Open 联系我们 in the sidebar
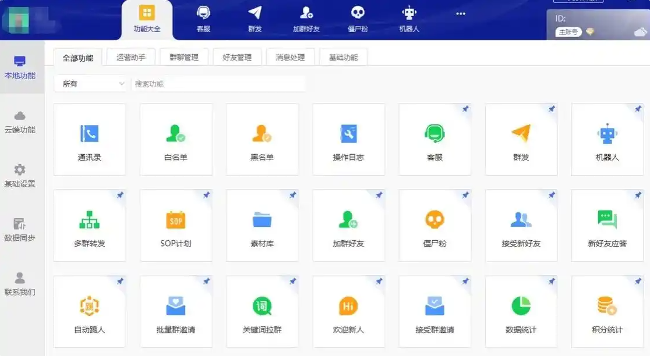The width and height of the screenshot is (650, 356). (x=20, y=284)
